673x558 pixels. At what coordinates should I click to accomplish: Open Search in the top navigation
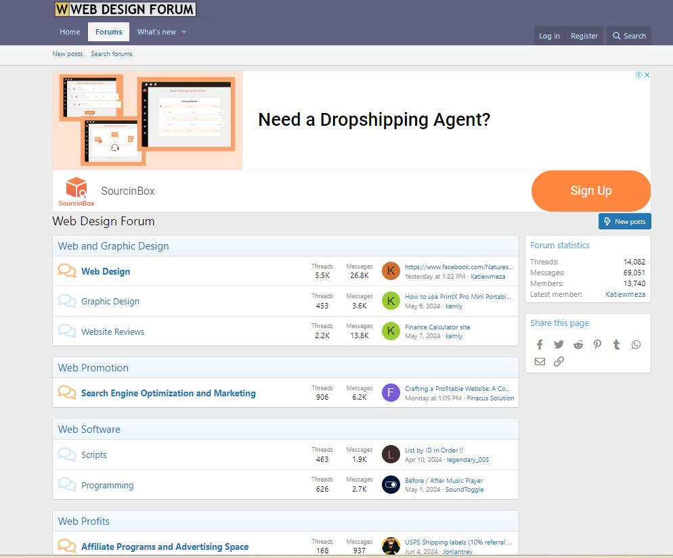coord(629,36)
